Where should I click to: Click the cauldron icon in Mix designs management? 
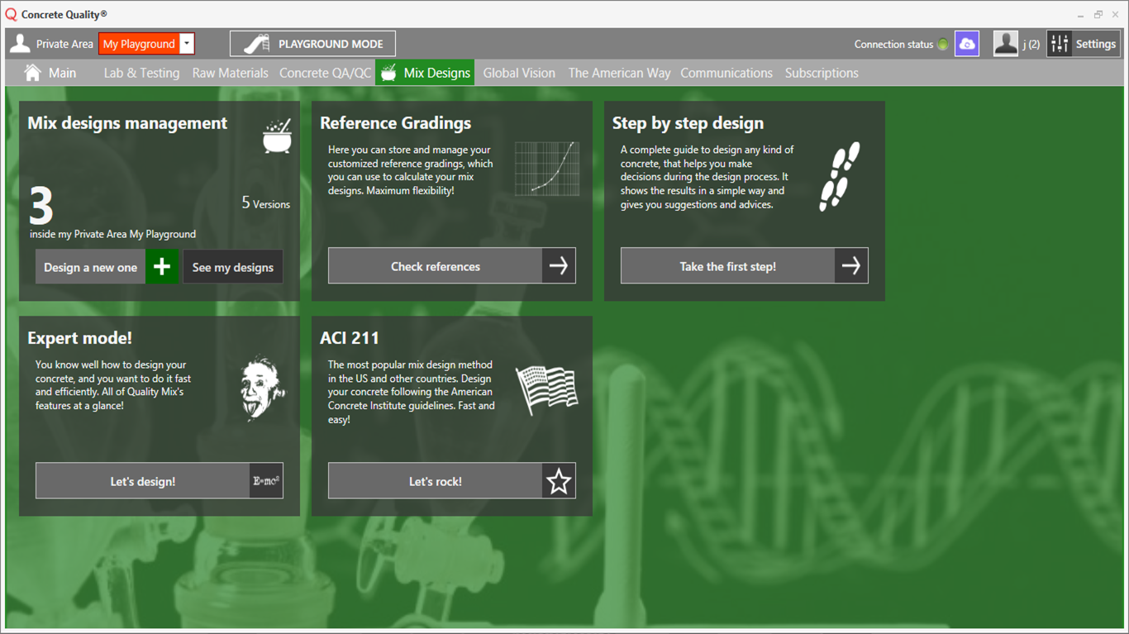[x=277, y=136]
